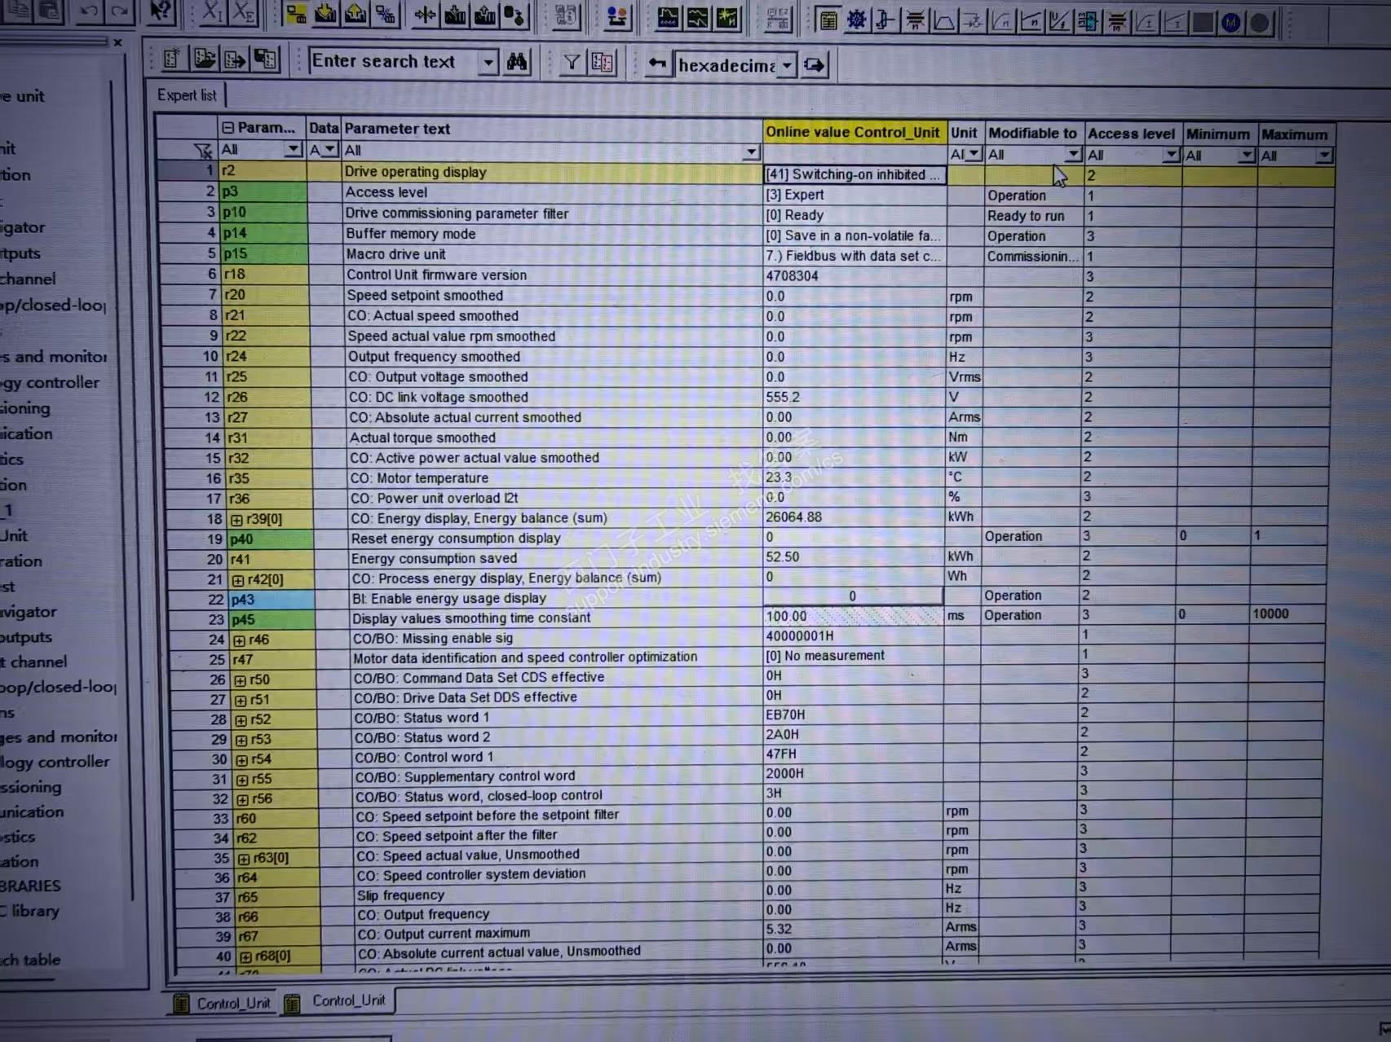Open the hexadecimal display format dropdown
1391x1042 pixels.
pos(787,65)
